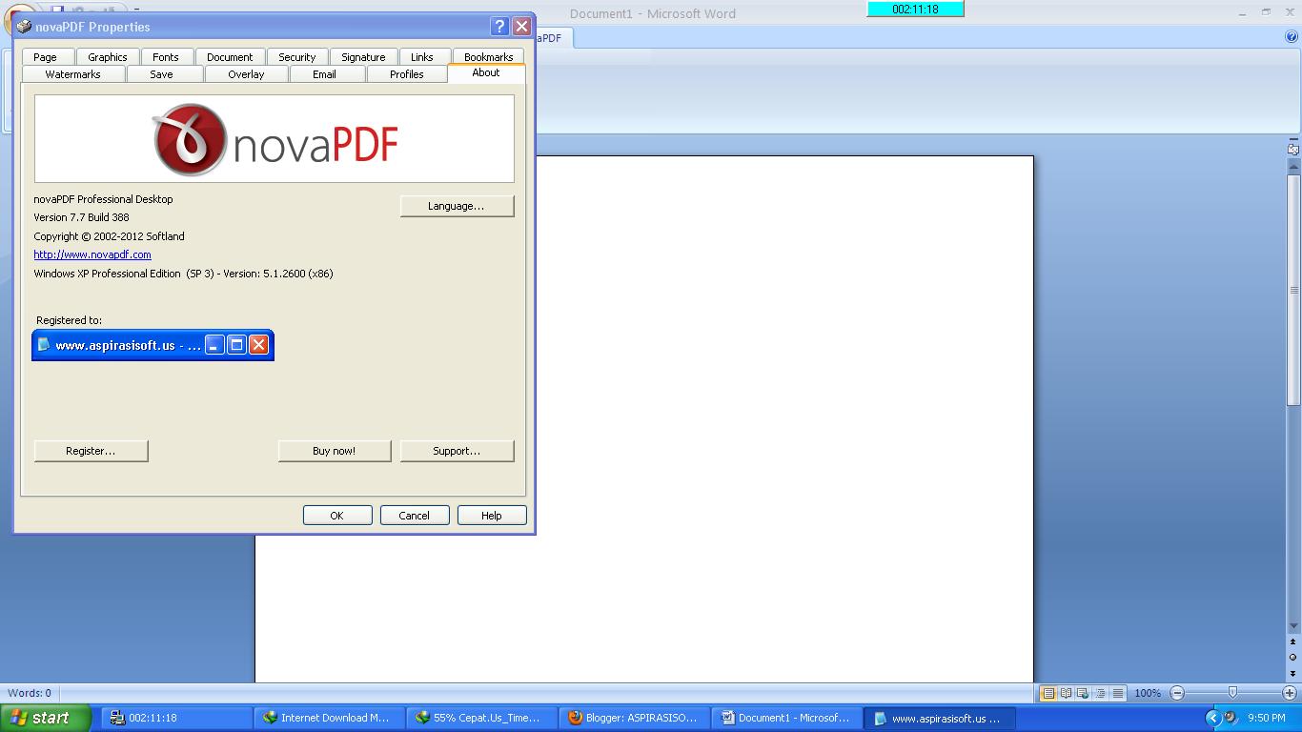Click the www.aspirasisoft.us taskbar button

940,718
